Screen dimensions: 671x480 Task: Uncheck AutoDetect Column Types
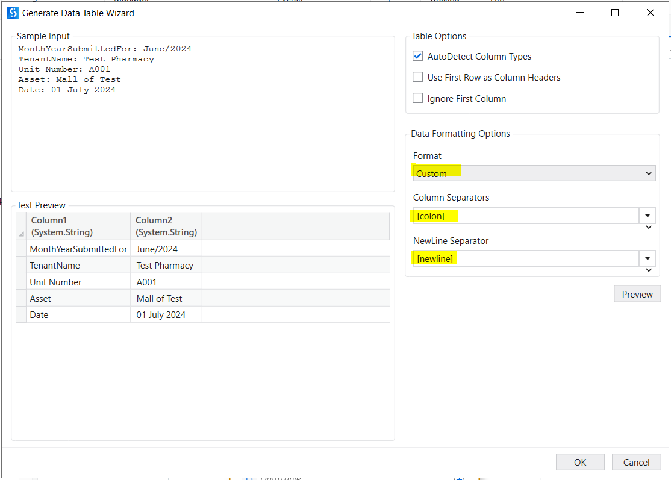pos(418,56)
